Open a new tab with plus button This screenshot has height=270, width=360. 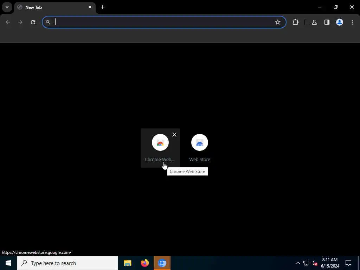coord(103,7)
